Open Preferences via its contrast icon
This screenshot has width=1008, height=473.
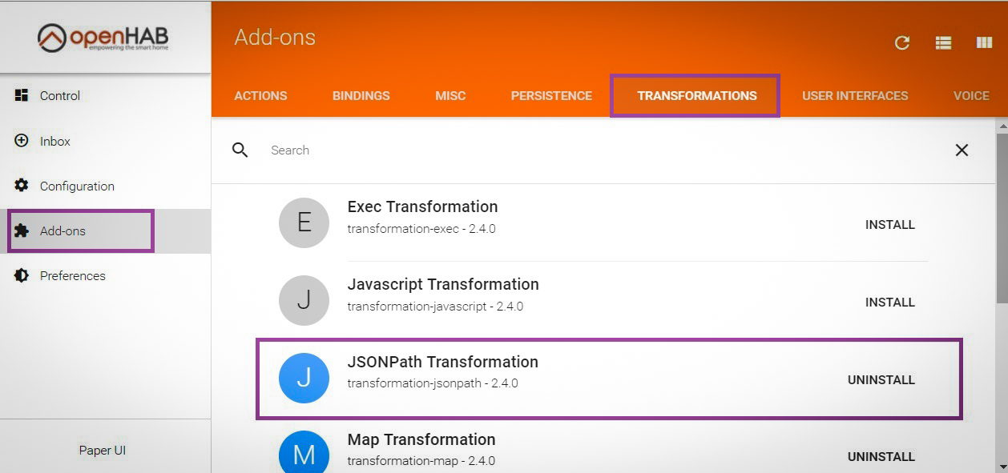(x=22, y=275)
